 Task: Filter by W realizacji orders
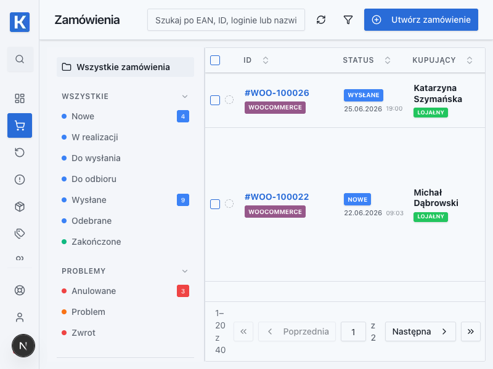coord(126,137)
